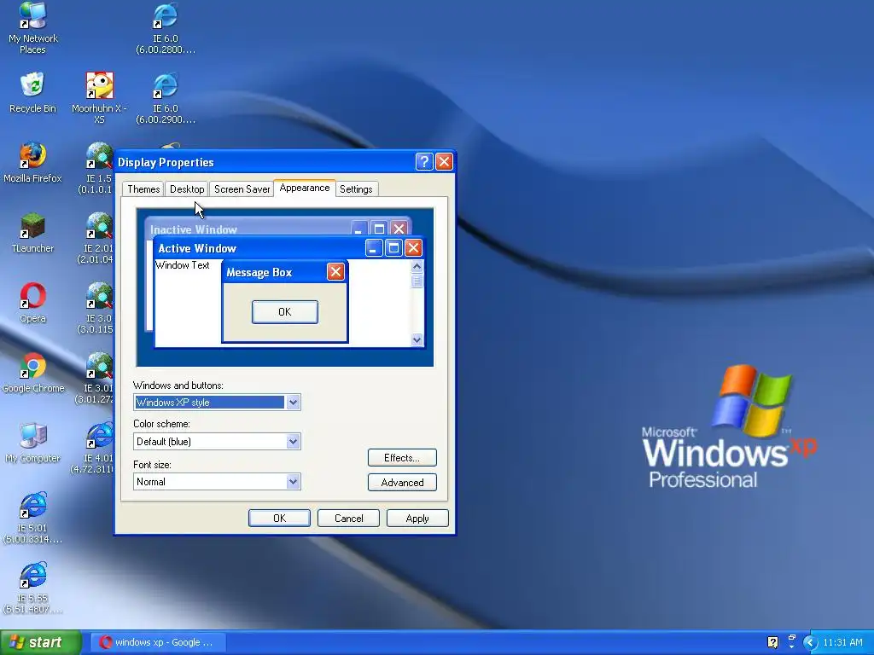
Task: Select the IE 6.0 (6.00.2800) shortcut
Action: click(x=166, y=28)
